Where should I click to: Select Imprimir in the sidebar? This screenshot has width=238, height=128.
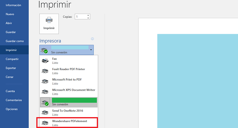[14, 50]
